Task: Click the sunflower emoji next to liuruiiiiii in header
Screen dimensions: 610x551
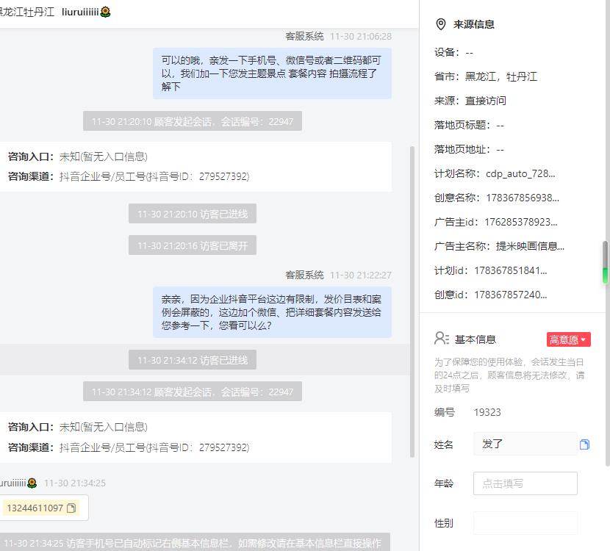Action: [x=105, y=12]
